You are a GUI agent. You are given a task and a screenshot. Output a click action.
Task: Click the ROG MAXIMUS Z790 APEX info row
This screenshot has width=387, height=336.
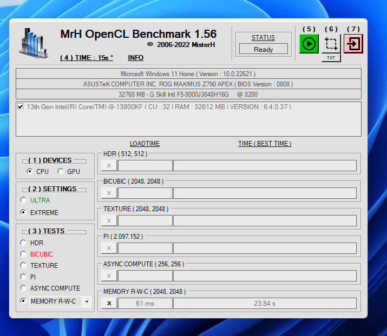click(x=188, y=84)
